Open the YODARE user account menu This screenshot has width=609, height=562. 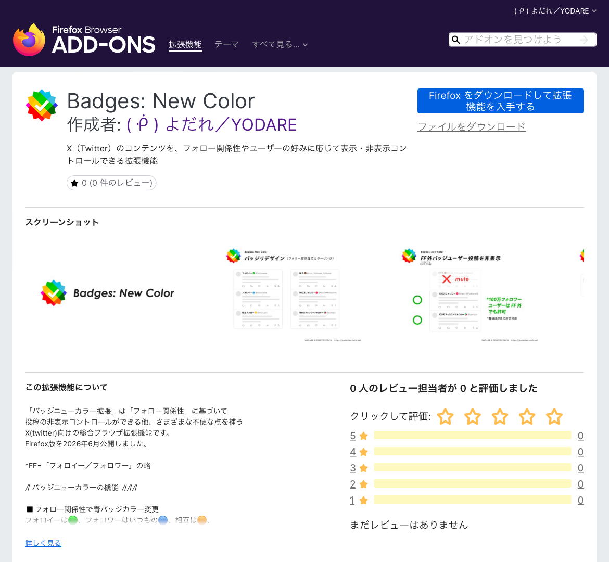(555, 11)
